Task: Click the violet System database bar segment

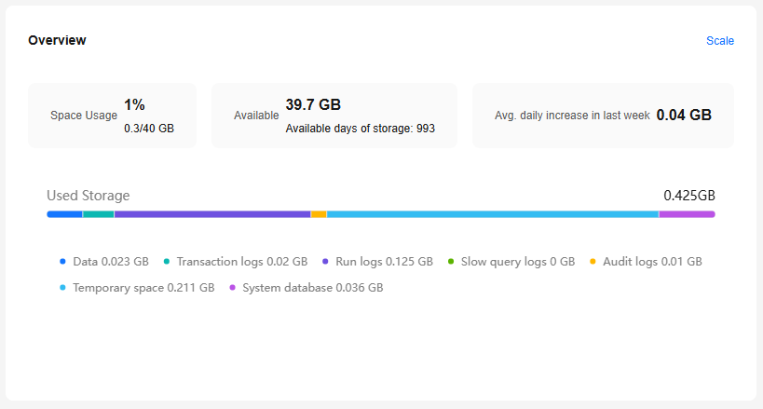Action: [x=687, y=214]
